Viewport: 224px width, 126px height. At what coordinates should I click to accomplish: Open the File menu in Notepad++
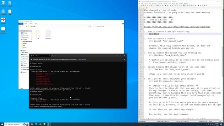pyautogui.click(x=139, y=3)
